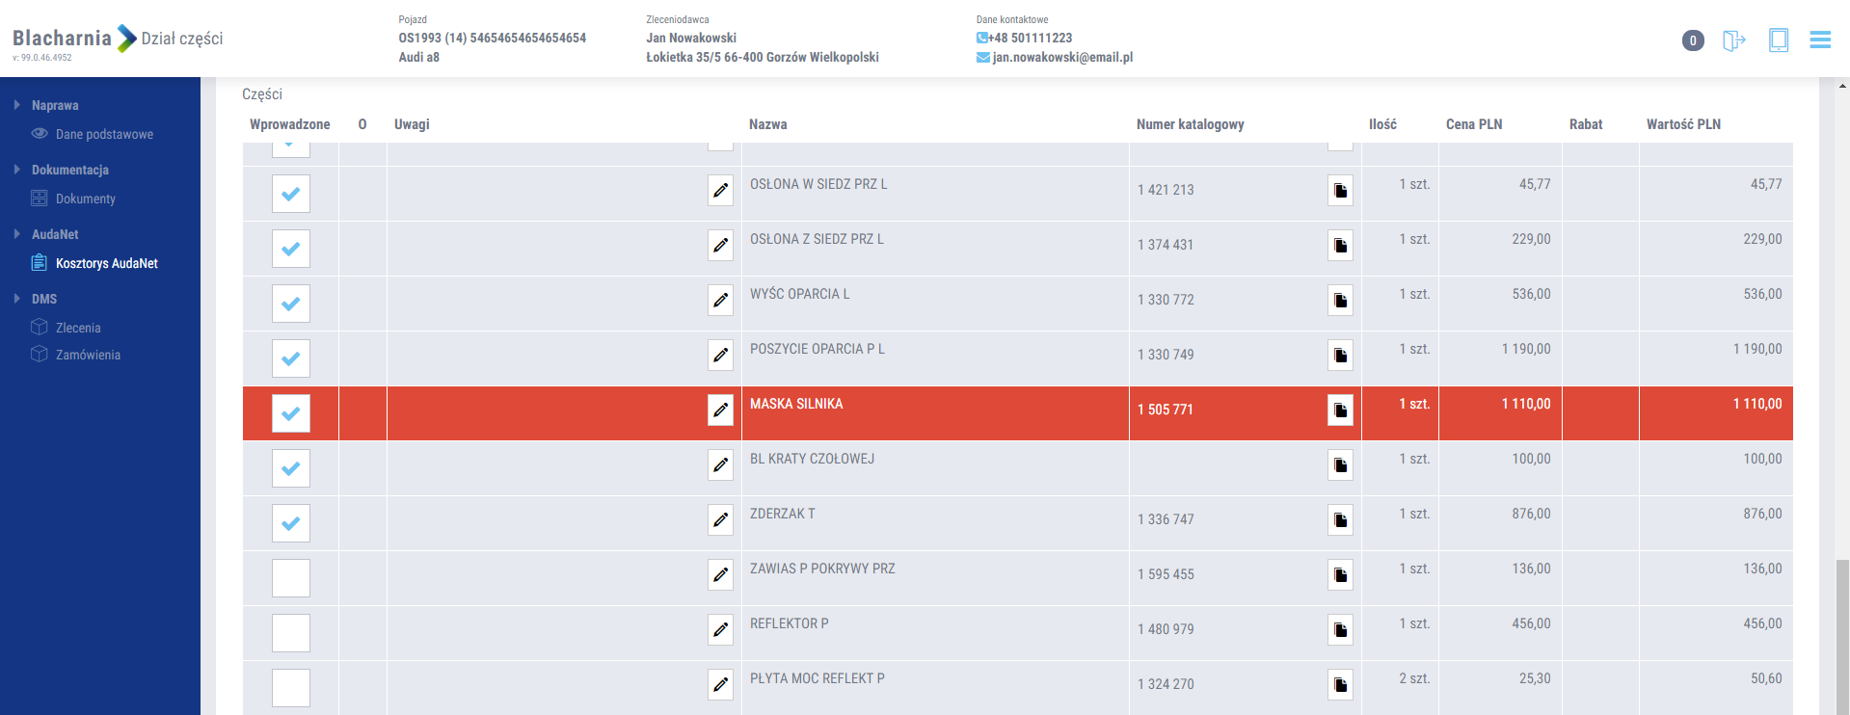
Task: Click the tablet device icon in header
Action: tap(1779, 40)
